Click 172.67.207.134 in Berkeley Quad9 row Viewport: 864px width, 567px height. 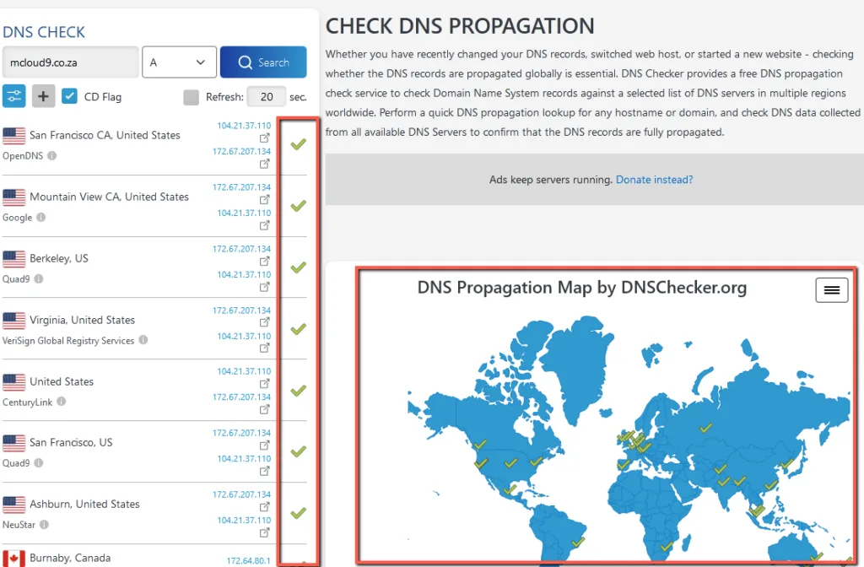(241, 249)
